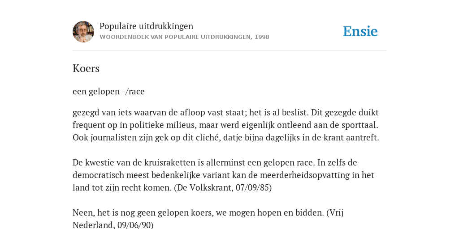
Task: Click the Vrij Nederland quote paragraph
Action: (x=208, y=219)
